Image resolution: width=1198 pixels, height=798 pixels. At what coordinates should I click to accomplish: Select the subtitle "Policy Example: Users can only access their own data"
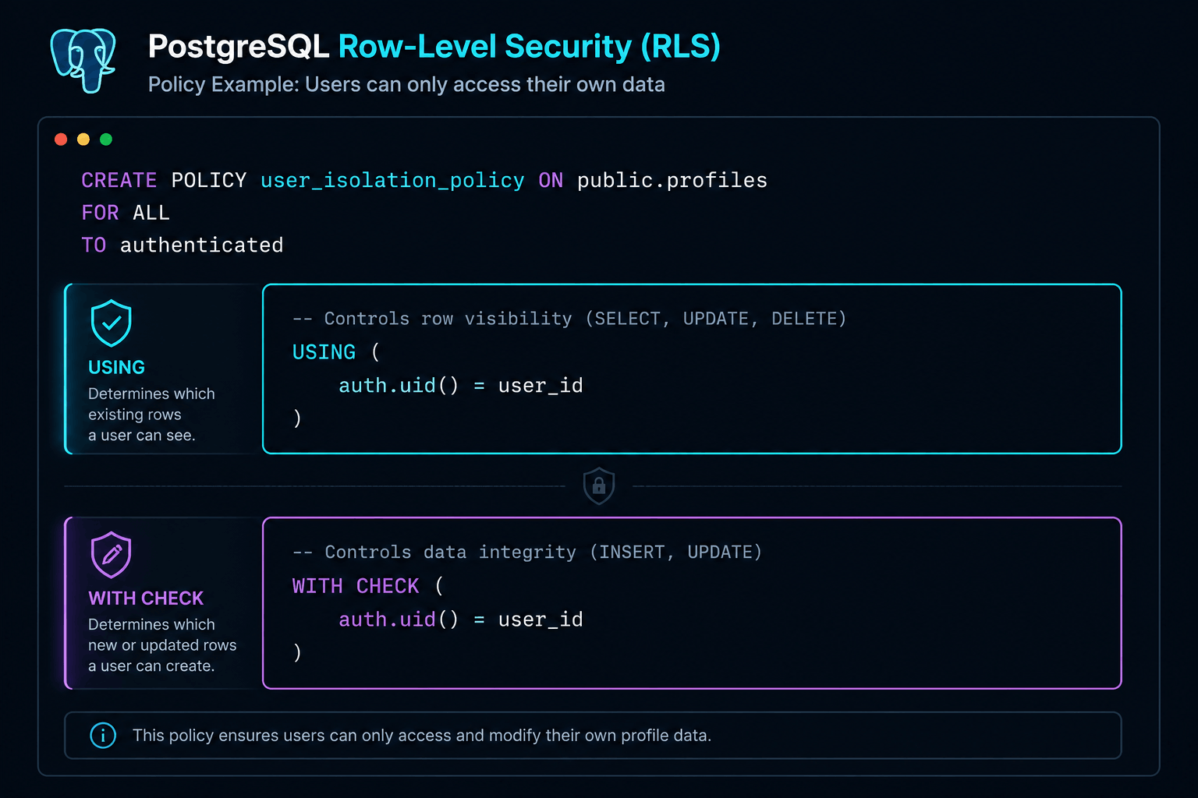pos(406,84)
